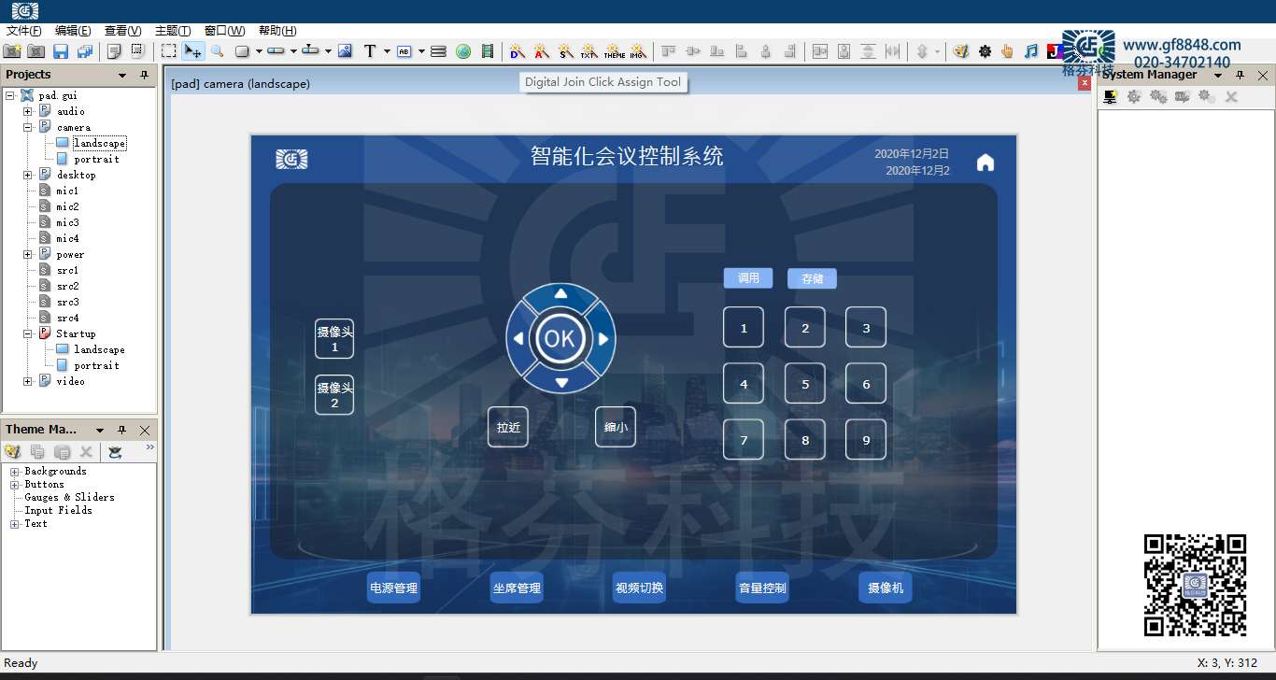Select the Text tool (T icon)
This screenshot has height=680, width=1276.
click(x=370, y=51)
